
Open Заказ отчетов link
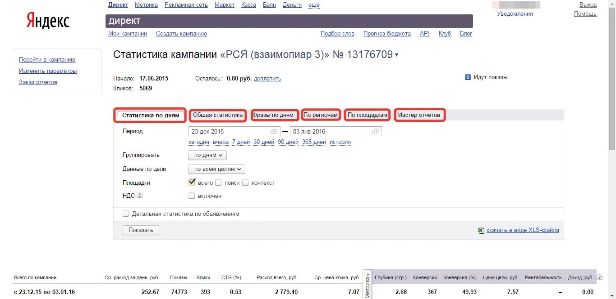[x=38, y=82]
